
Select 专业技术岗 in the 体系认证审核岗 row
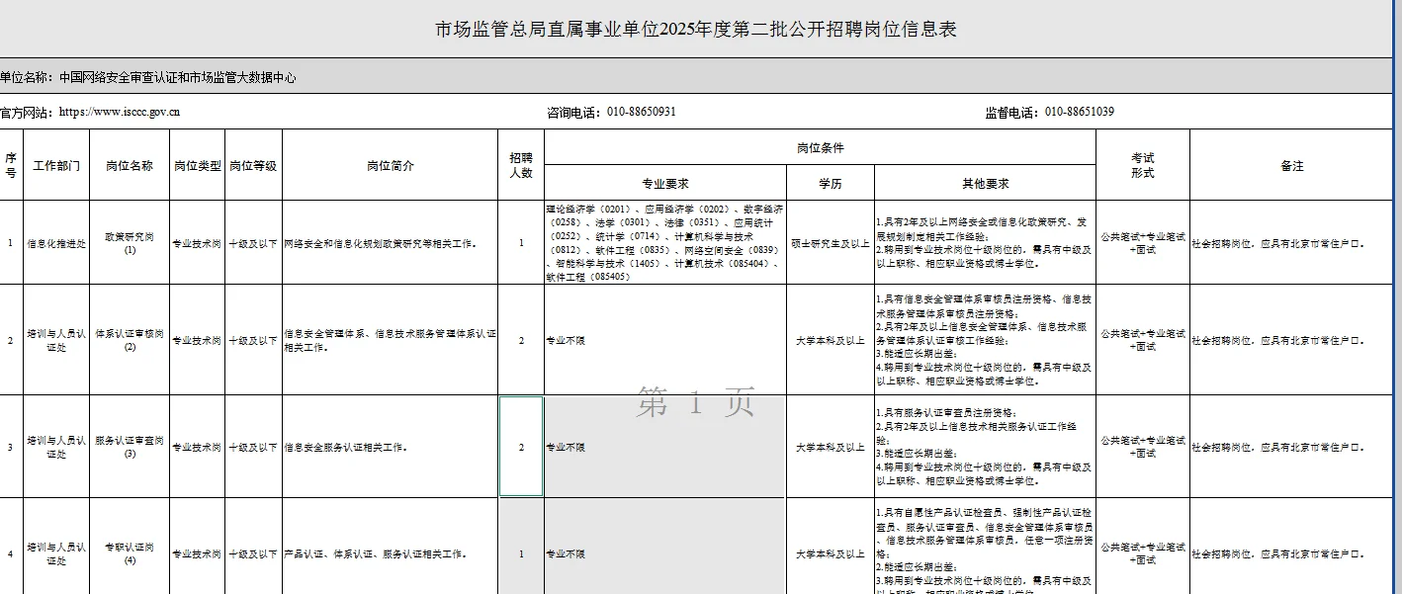(x=197, y=340)
